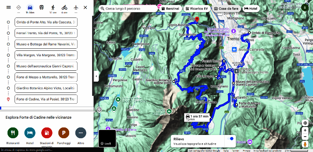The width and height of the screenshot is (313, 152).
Task: Select driving travel mode icon
Action: point(30,7)
